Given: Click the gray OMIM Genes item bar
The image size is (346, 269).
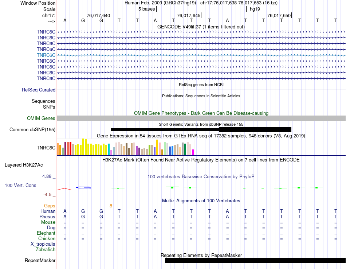Looking at the screenshot, I should 201,118.
